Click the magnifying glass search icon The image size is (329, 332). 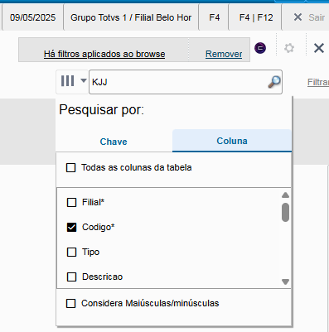(274, 82)
